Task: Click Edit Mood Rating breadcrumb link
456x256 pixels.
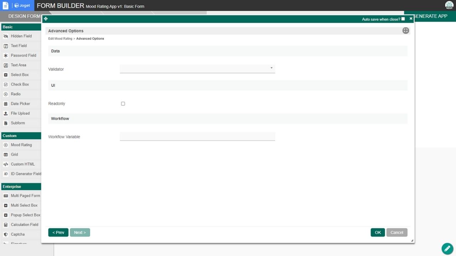Action: click(60, 38)
